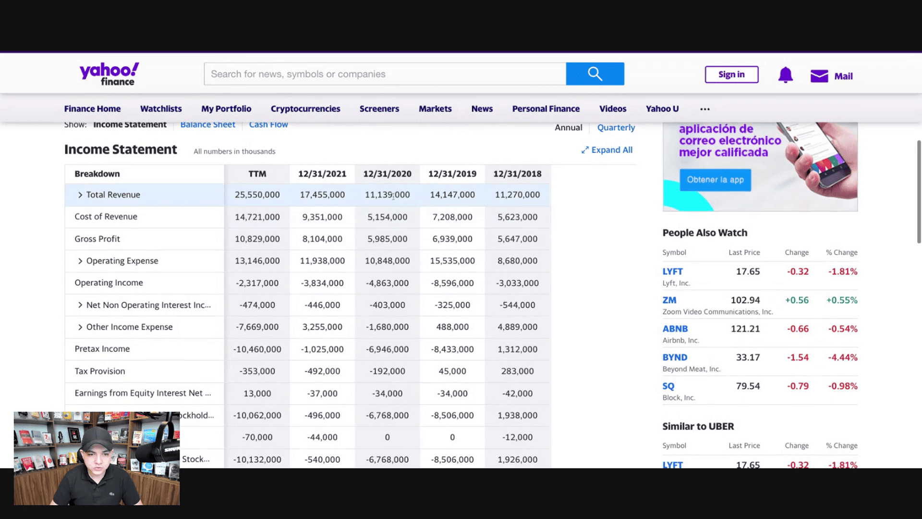Click the Obtener la app button

[x=715, y=180]
